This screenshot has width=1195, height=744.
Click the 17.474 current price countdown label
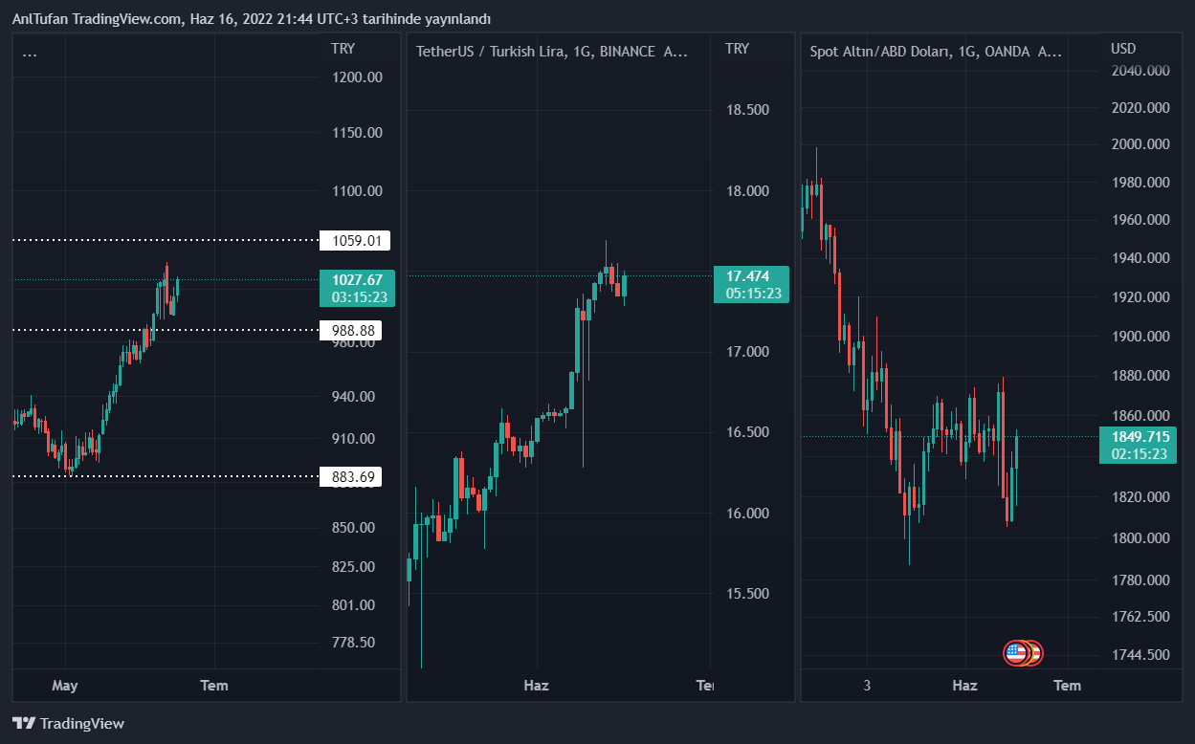tap(751, 284)
